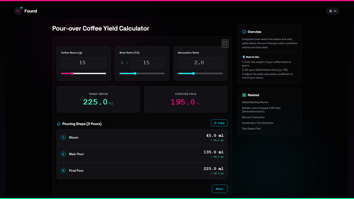Click the Found brand name text
Image resolution: width=354 pixels, height=199 pixels.
coord(31,11)
